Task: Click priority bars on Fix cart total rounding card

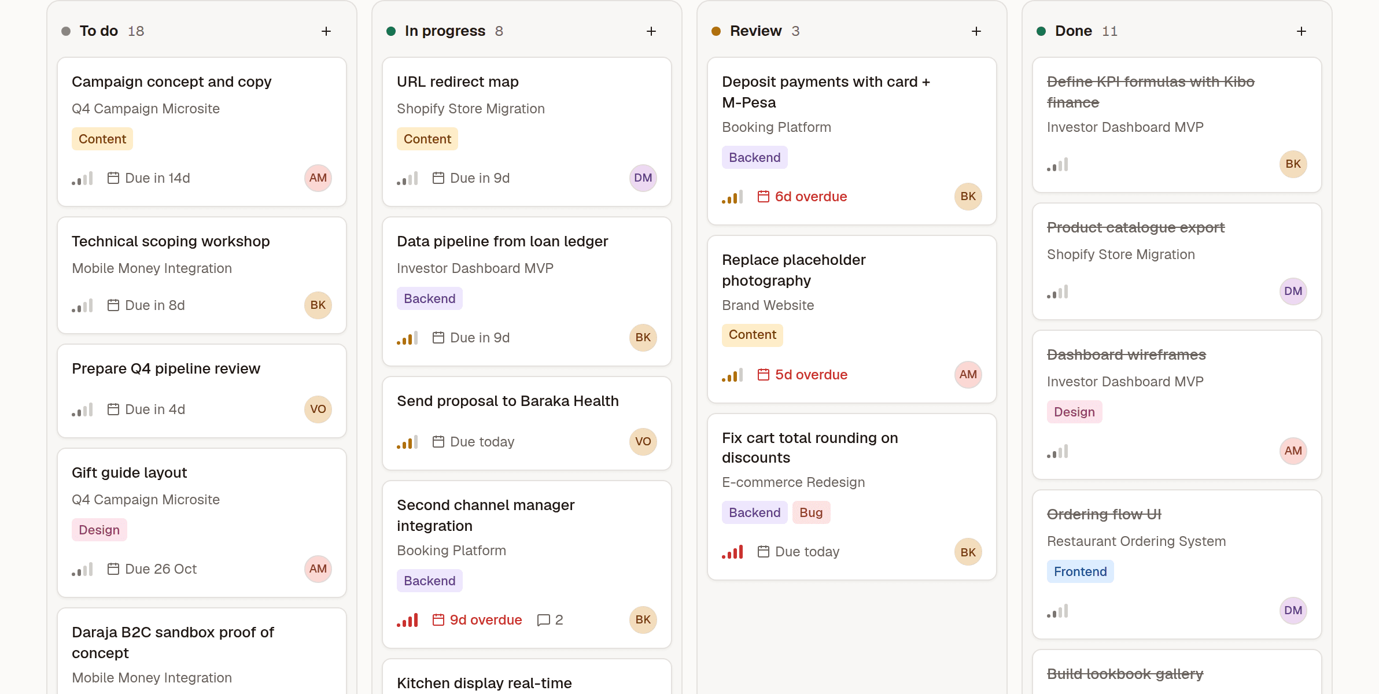Action: pos(732,552)
